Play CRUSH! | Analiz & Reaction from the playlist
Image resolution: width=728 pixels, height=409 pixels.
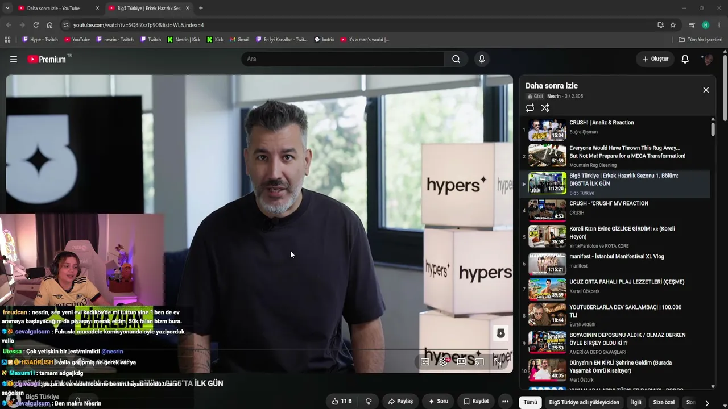coord(615,130)
